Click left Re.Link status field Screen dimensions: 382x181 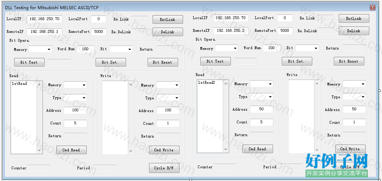(139, 19)
